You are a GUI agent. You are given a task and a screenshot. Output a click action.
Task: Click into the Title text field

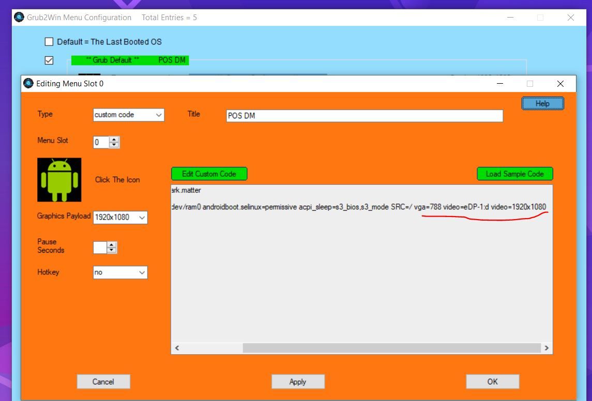click(x=365, y=116)
